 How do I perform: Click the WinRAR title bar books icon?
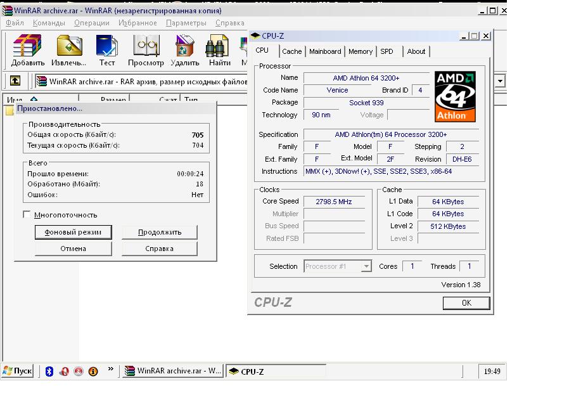tap(8, 11)
